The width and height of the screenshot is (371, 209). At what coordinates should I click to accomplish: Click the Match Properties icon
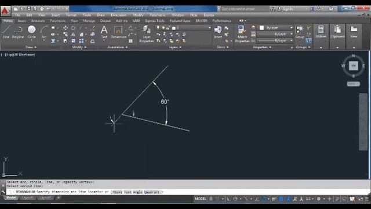[242, 34]
